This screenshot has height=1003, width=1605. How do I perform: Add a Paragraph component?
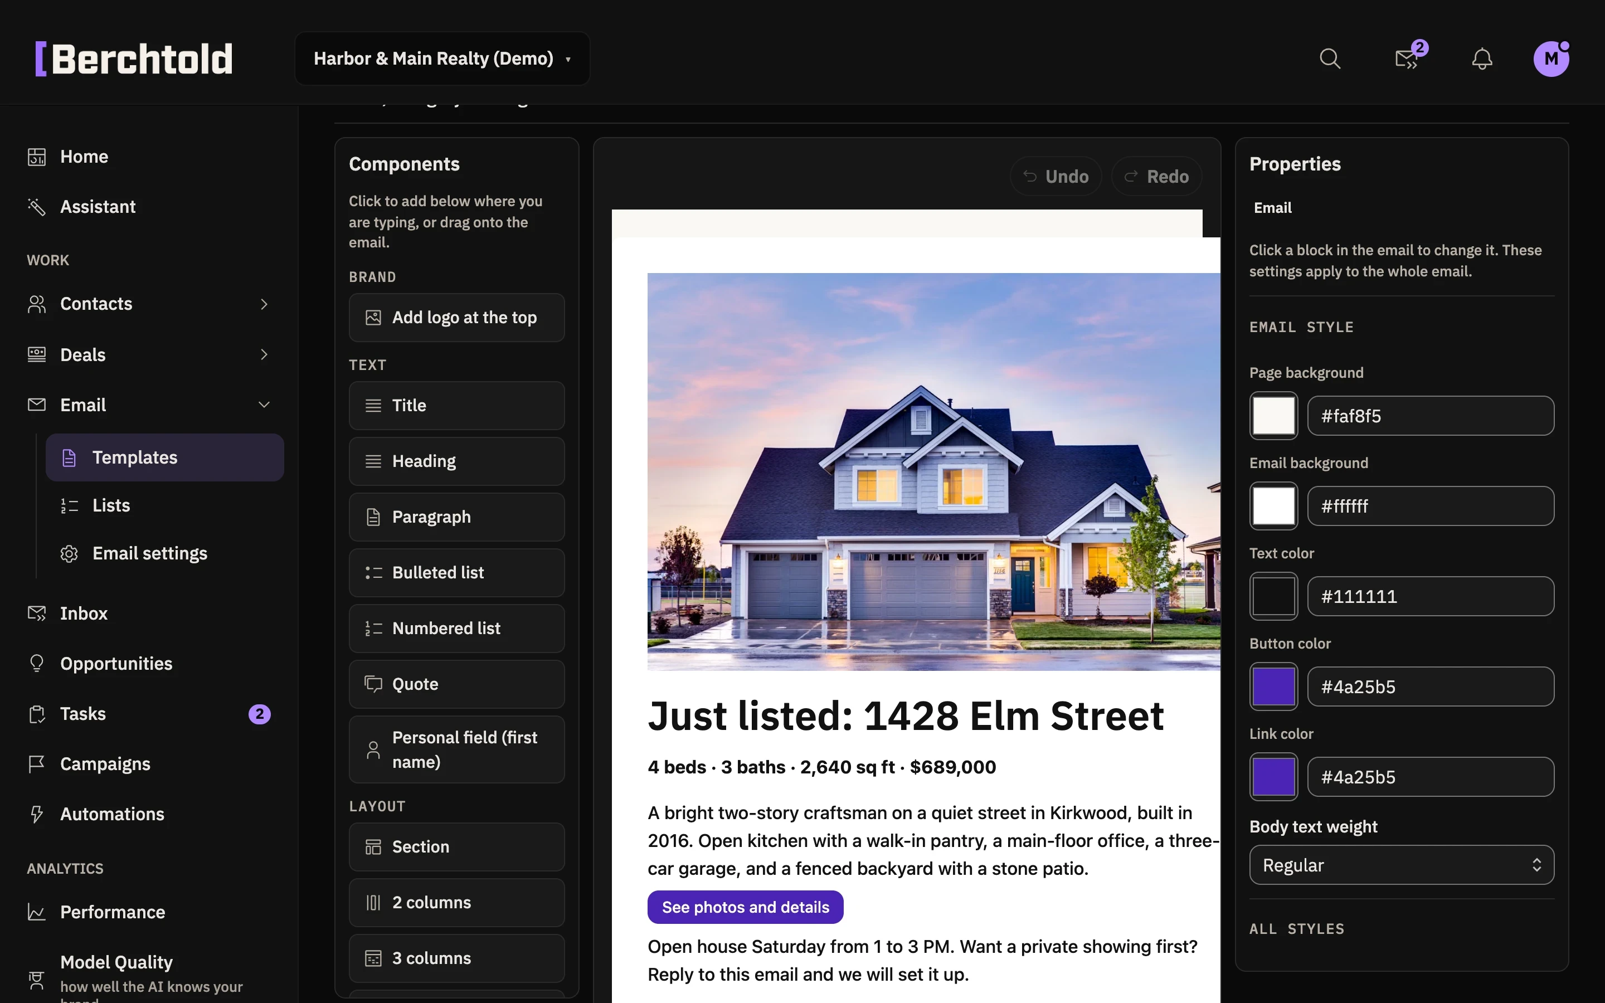coord(457,517)
